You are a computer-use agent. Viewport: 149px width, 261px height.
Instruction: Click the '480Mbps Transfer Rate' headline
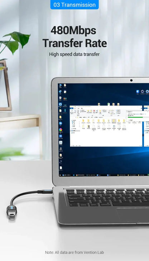(74, 37)
